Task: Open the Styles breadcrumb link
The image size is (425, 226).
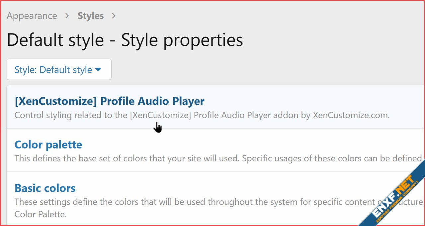Action: 91,16
